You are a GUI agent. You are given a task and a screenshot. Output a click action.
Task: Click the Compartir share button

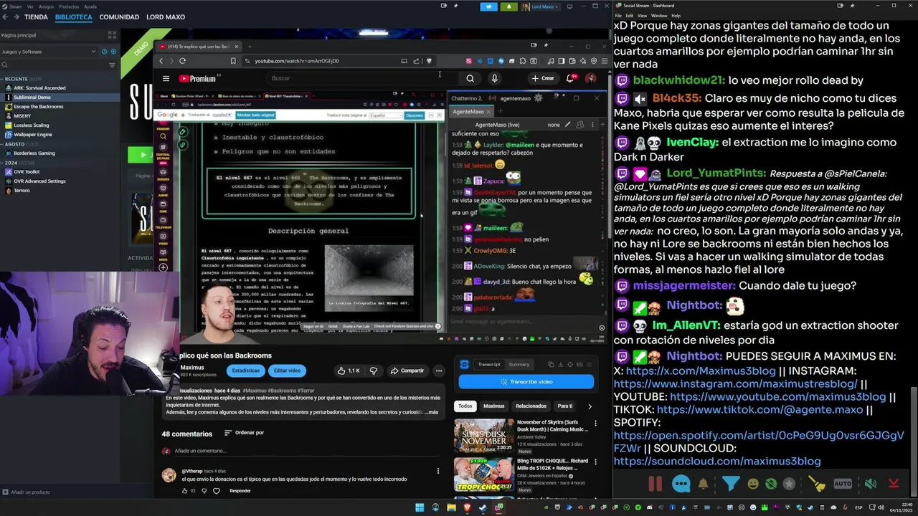click(407, 371)
